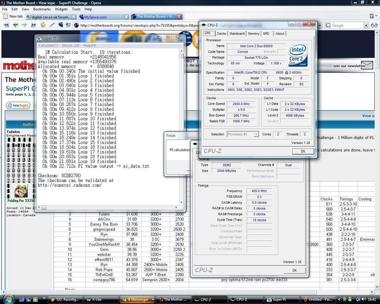Click the New tab page icon
Image resolution: width=380 pixels, height=304 pixels.
point(5,16)
